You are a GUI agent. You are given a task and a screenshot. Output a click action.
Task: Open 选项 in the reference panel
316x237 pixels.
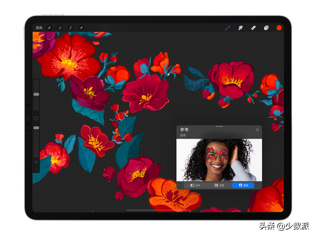point(183,135)
